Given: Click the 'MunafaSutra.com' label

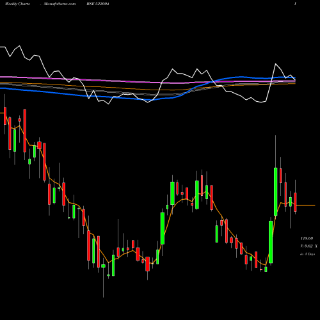Looking at the screenshot, I should (x=60, y=4).
